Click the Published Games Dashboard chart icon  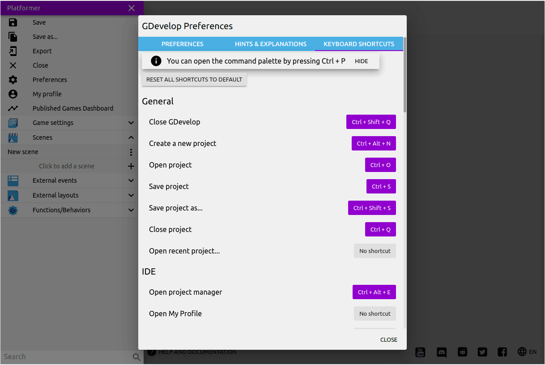click(13, 108)
